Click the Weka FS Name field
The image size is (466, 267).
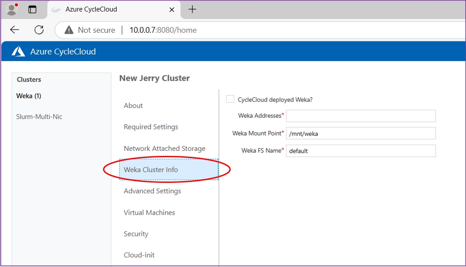tap(361, 151)
